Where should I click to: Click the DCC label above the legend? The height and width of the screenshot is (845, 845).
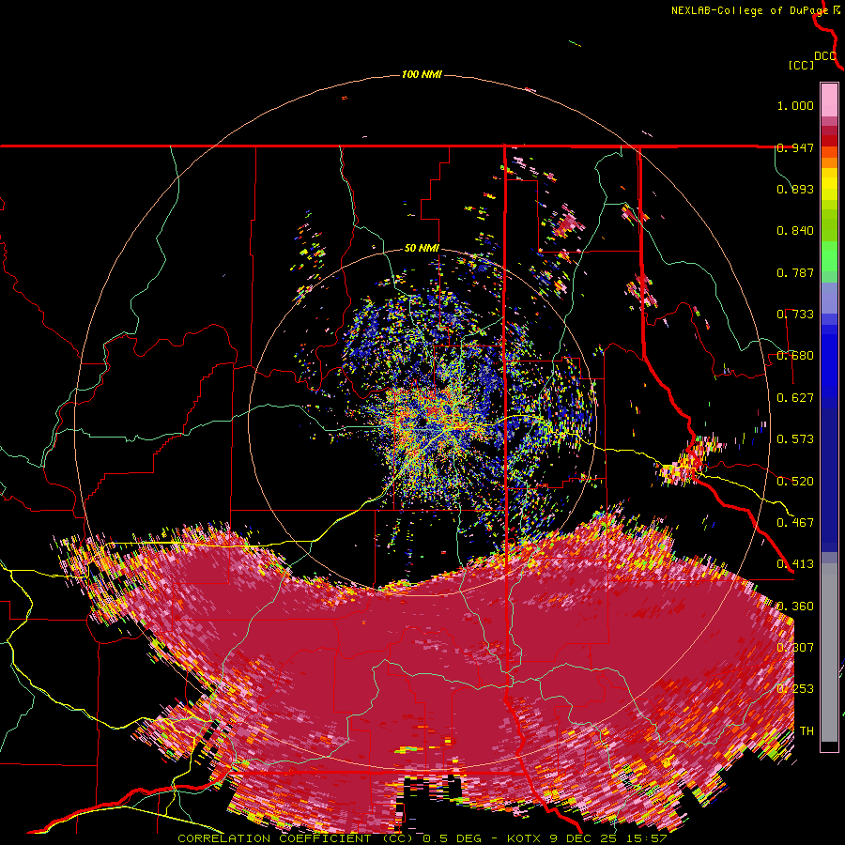[825, 56]
